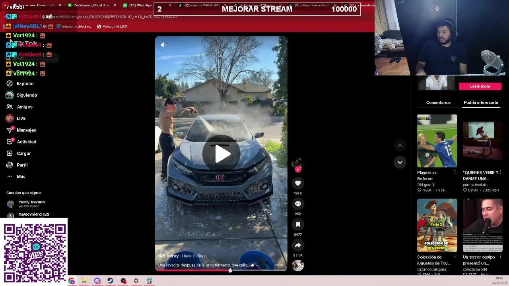
Task: Go to the next video with down chevron
Action: [x=400, y=162]
